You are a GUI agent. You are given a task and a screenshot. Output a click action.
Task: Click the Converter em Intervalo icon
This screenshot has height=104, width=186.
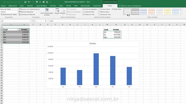(x=20, y=14)
